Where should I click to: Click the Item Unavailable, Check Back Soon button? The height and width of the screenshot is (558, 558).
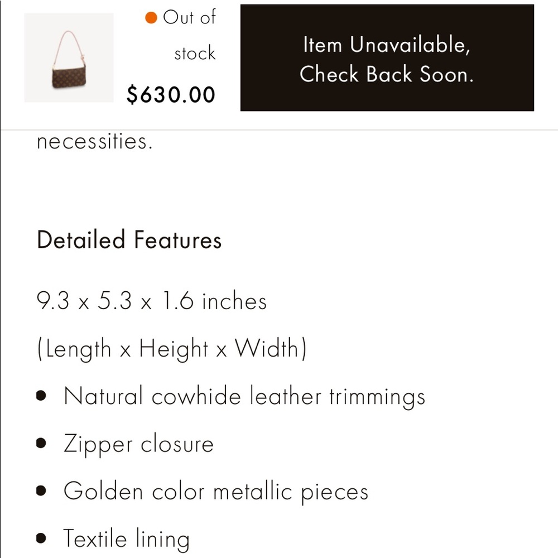[387, 57]
